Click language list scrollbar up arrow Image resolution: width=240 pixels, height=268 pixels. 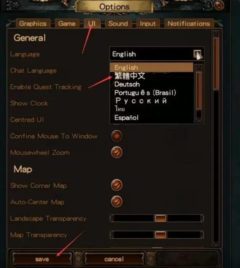pyautogui.click(x=198, y=68)
